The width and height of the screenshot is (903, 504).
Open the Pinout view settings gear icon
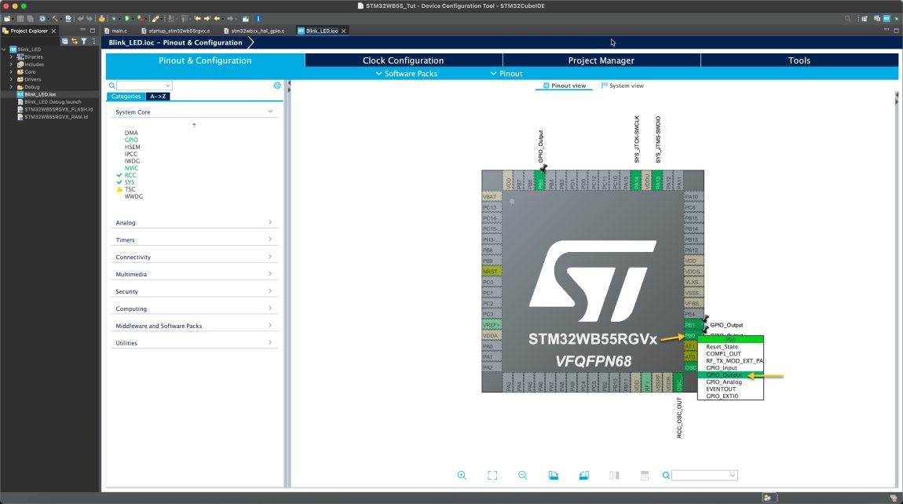pos(276,86)
